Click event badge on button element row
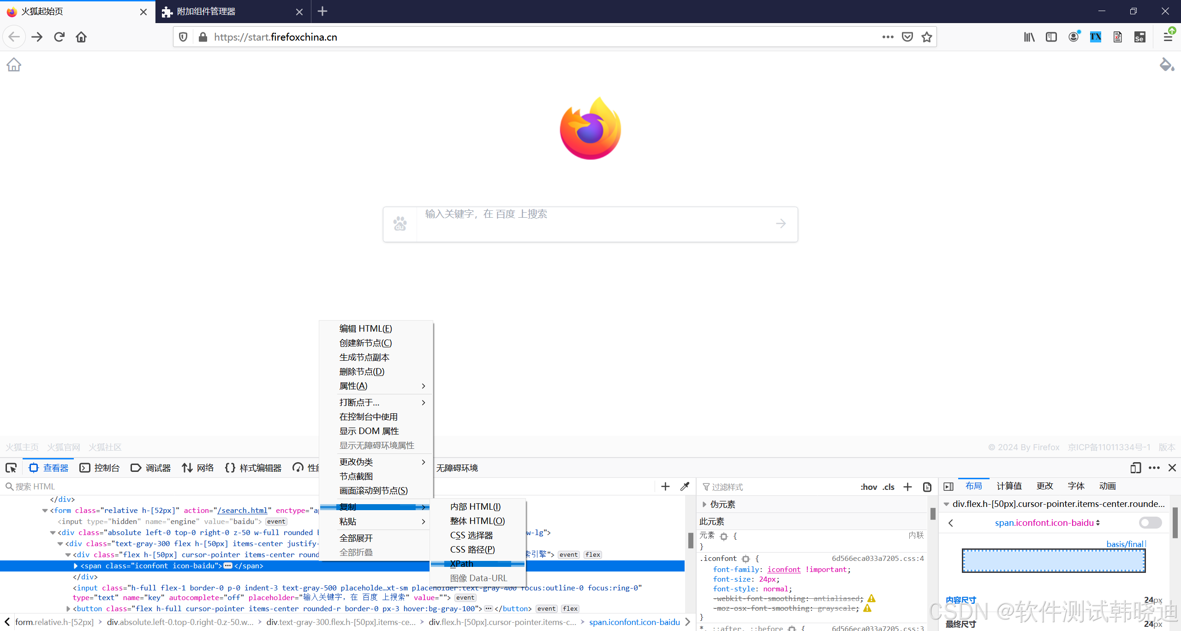 547,609
